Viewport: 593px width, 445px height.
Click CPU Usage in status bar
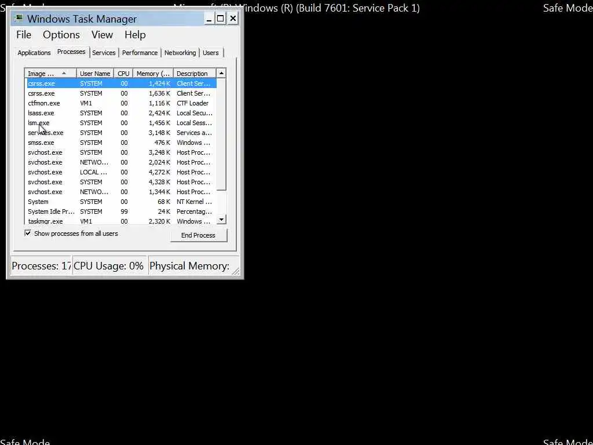[x=108, y=266]
